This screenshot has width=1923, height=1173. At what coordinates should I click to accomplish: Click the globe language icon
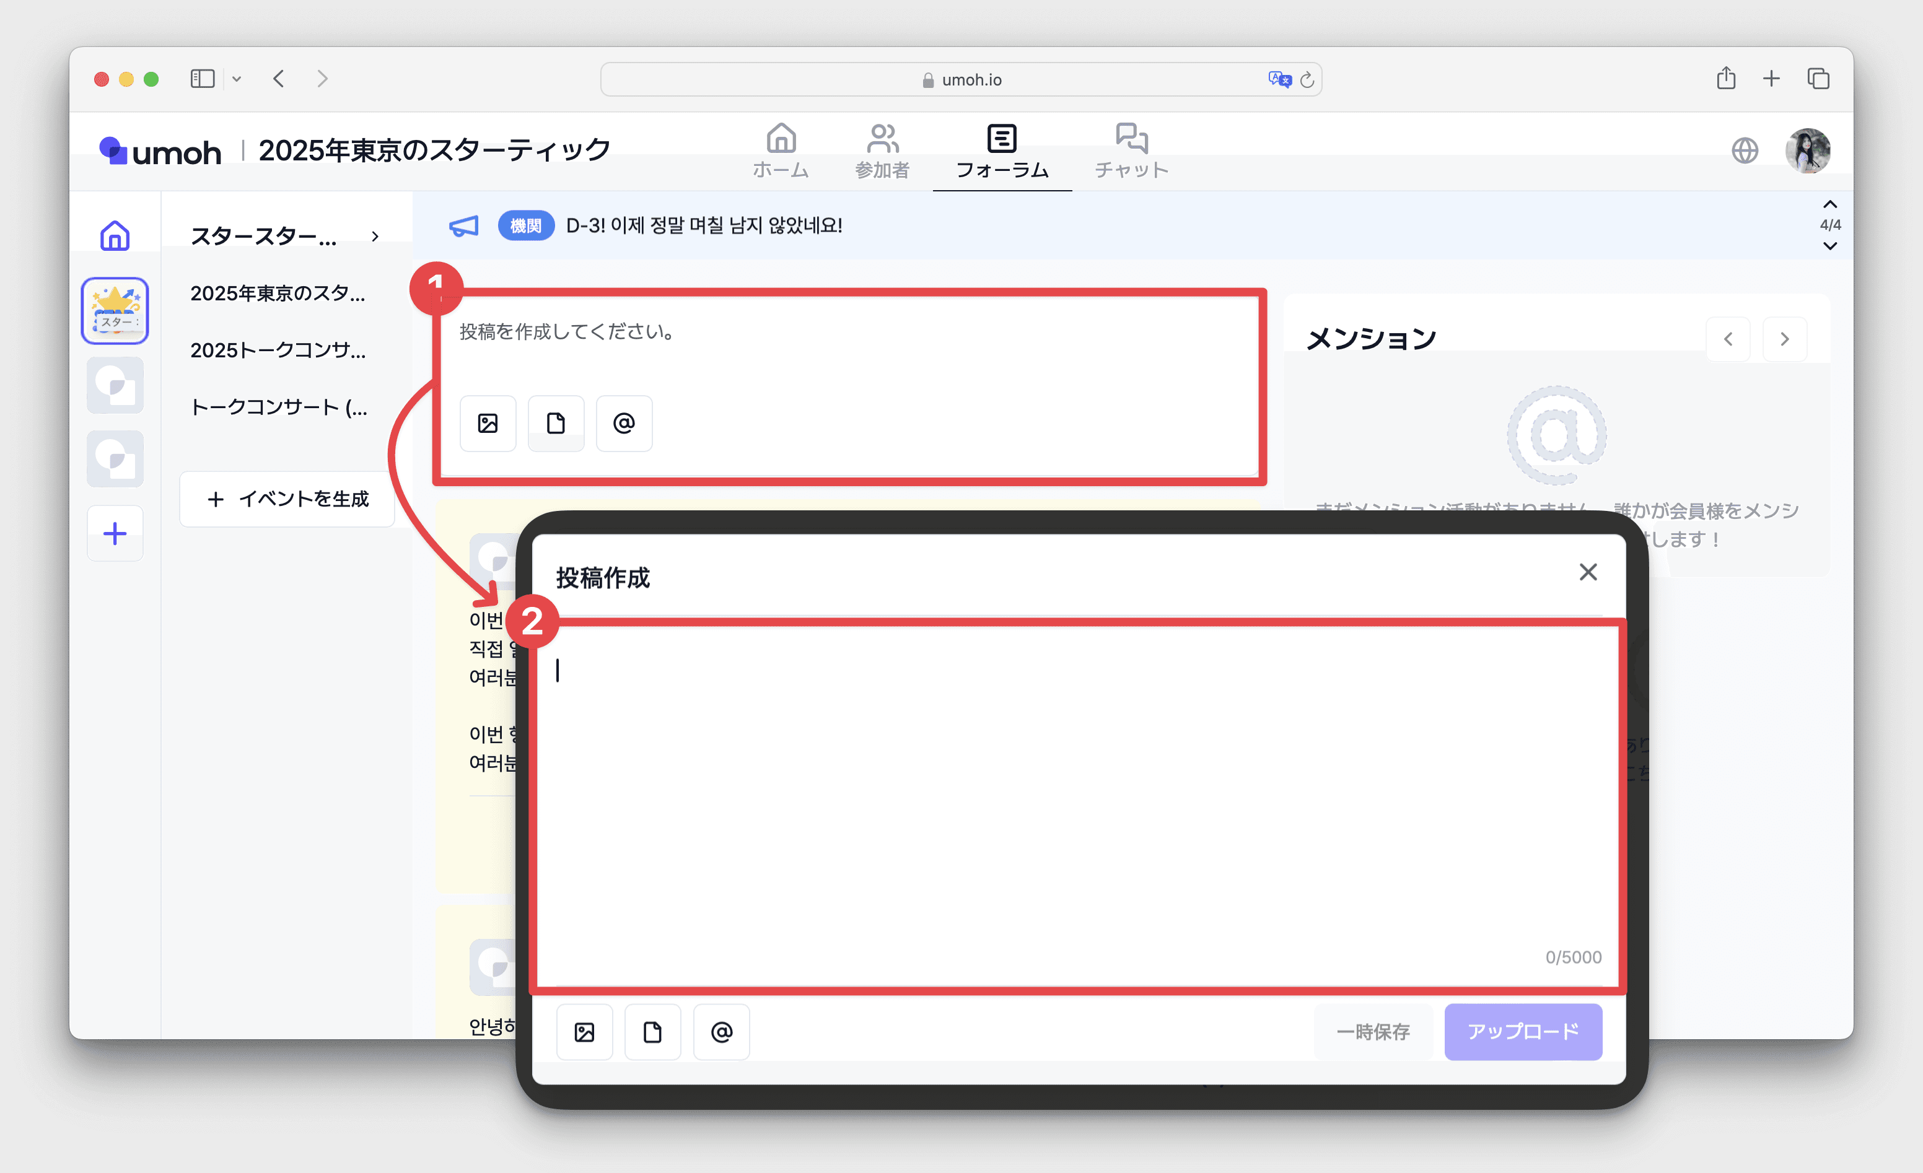1745,150
